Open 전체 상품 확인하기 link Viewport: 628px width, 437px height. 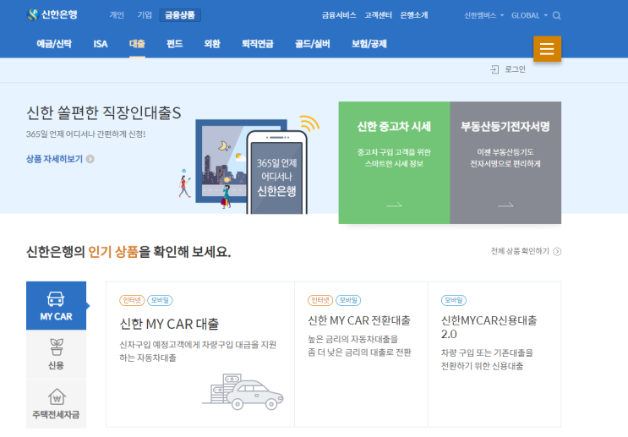click(x=520, y=251)
